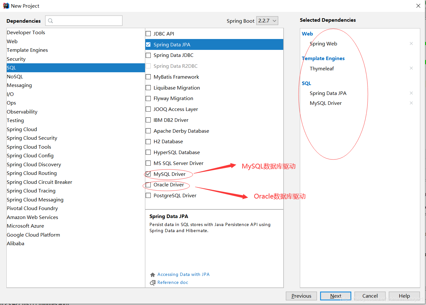
Task: Check the Apache Derby Database box
Action: pos(148,131)
